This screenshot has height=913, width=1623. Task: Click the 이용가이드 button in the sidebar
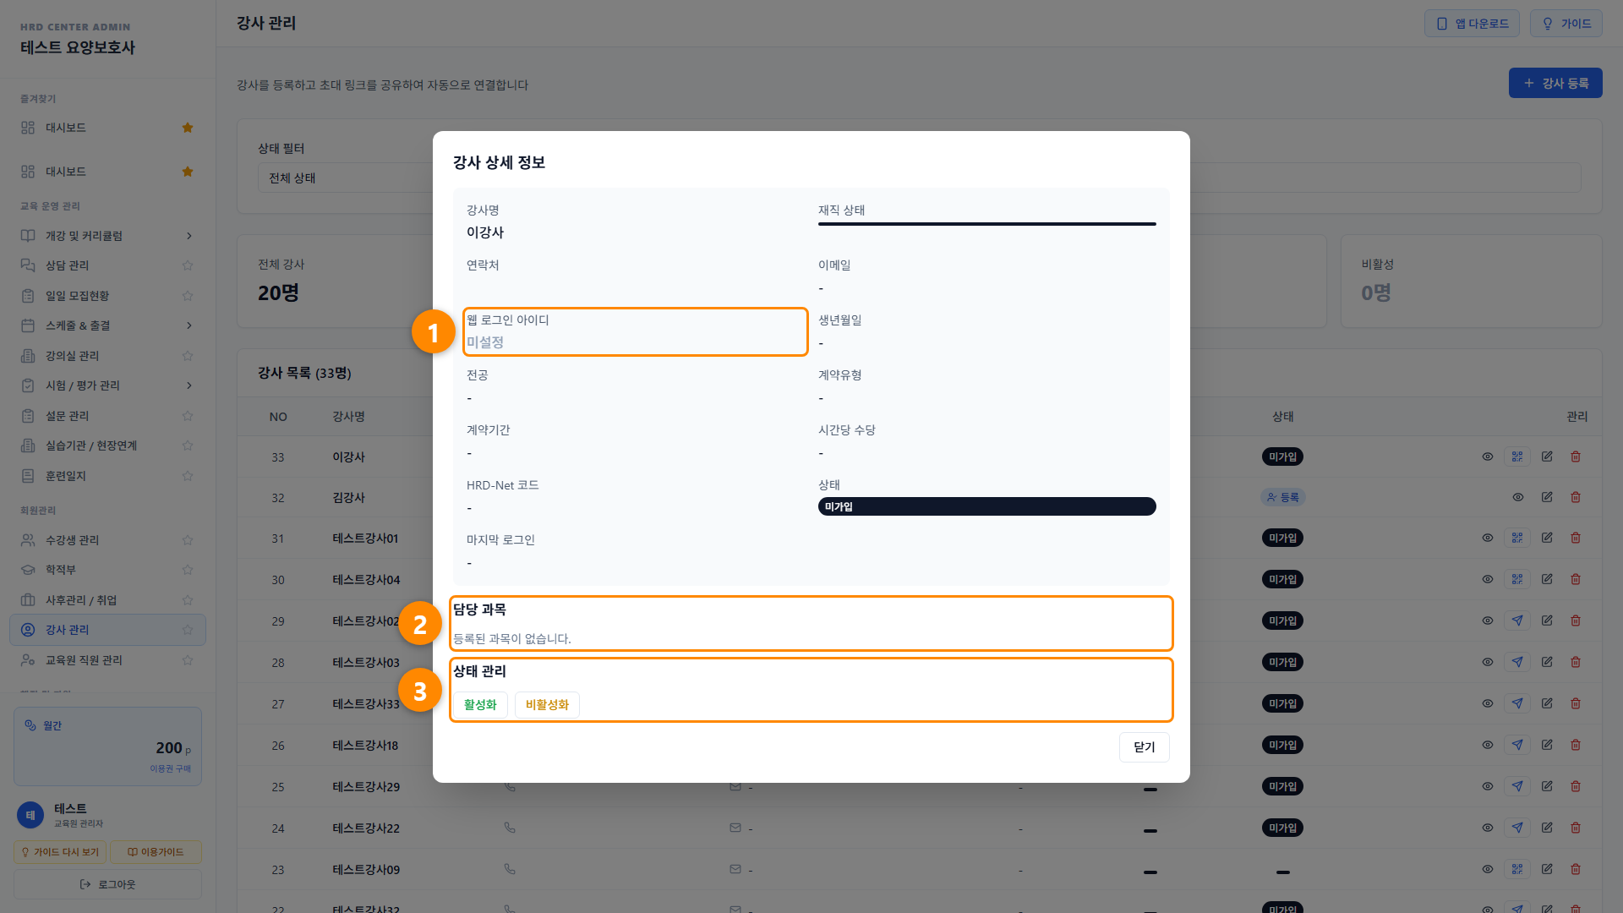click(156, 852)
